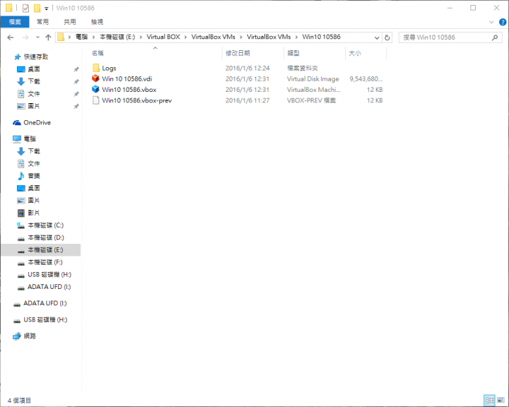Click the search magnifier icon

495,37
